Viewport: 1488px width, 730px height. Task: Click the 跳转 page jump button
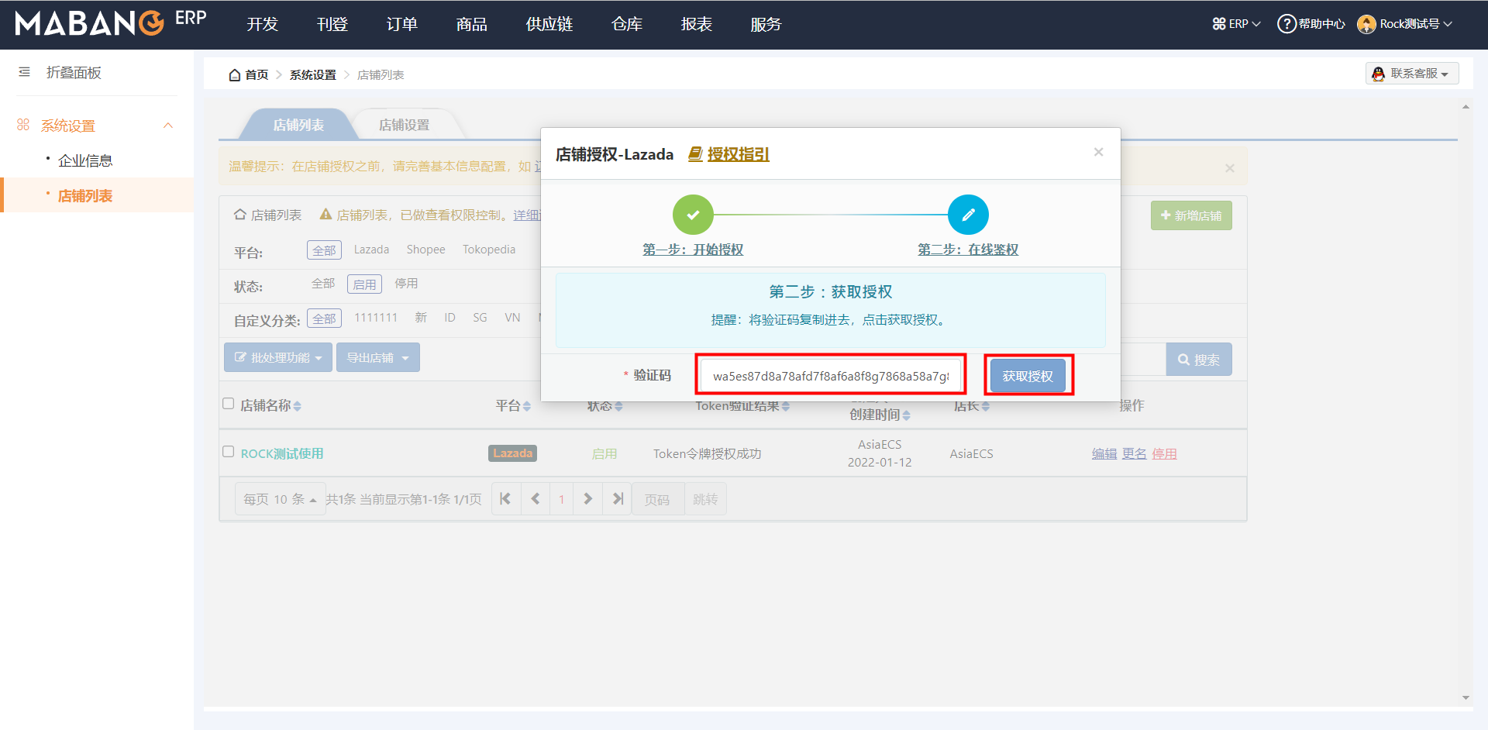pos(705,499)
